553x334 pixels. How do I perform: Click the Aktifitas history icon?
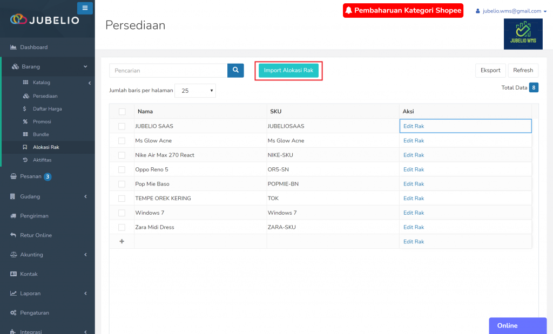(x=25, y=160)
